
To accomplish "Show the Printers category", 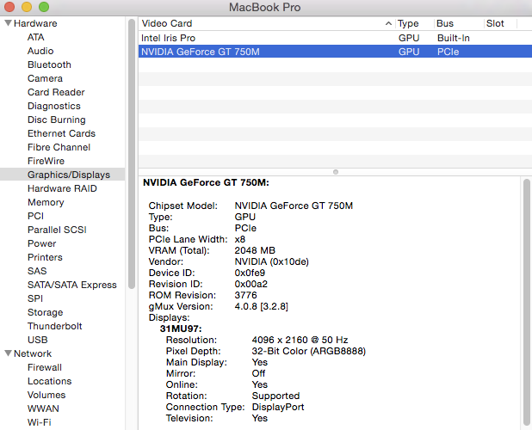I will pos(45,257).
